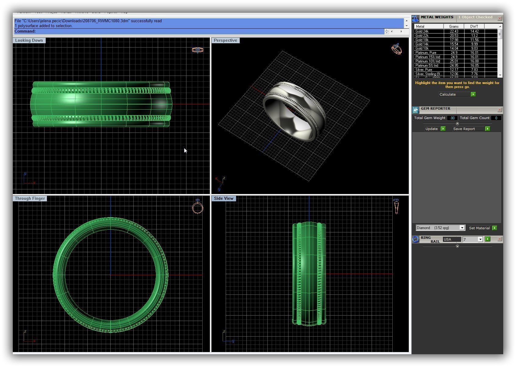Select the Gold 10k row
The image size is (516, 367).
pyautogui.click(x=456, y=48)
